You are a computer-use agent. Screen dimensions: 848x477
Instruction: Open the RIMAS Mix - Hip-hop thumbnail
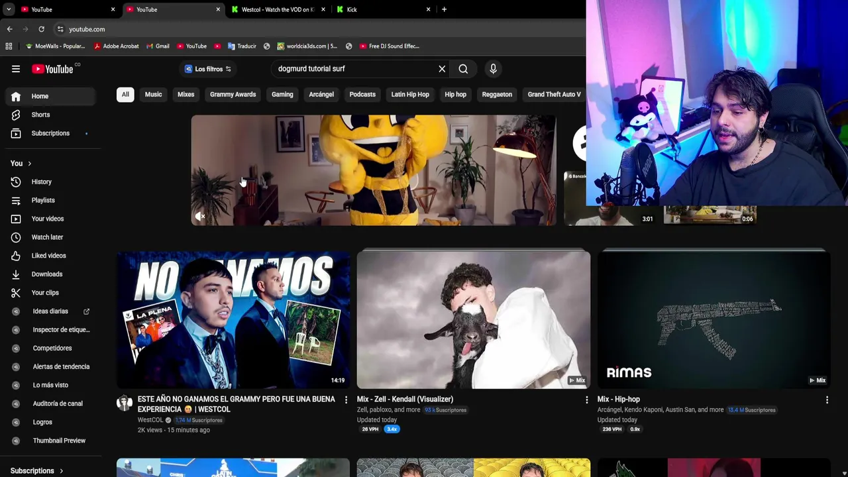point(714,319)
